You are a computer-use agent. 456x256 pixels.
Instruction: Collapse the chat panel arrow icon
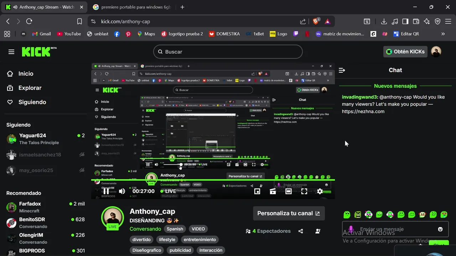click(x=342, y=70)
